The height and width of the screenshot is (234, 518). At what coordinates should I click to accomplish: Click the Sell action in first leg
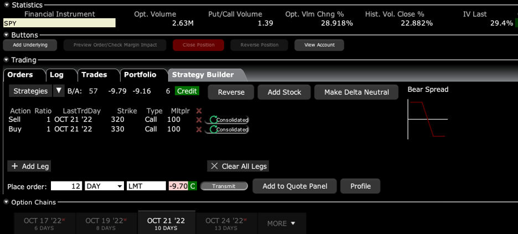[x=14, y=119]
